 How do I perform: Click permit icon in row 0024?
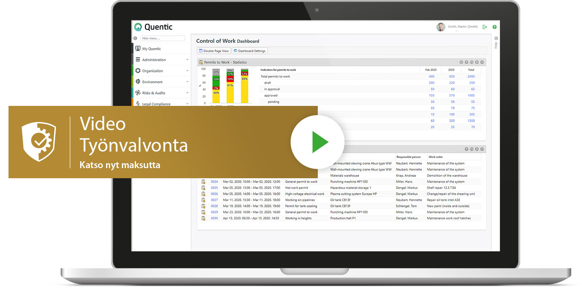pos(203,182)
